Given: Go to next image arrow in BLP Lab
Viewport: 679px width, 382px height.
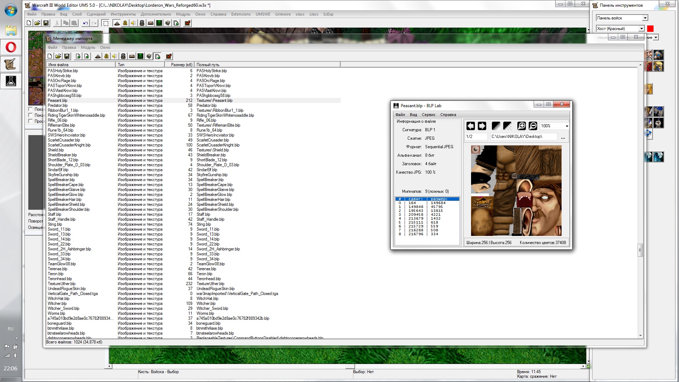Looking at the screenshot, I should point(482,126).
